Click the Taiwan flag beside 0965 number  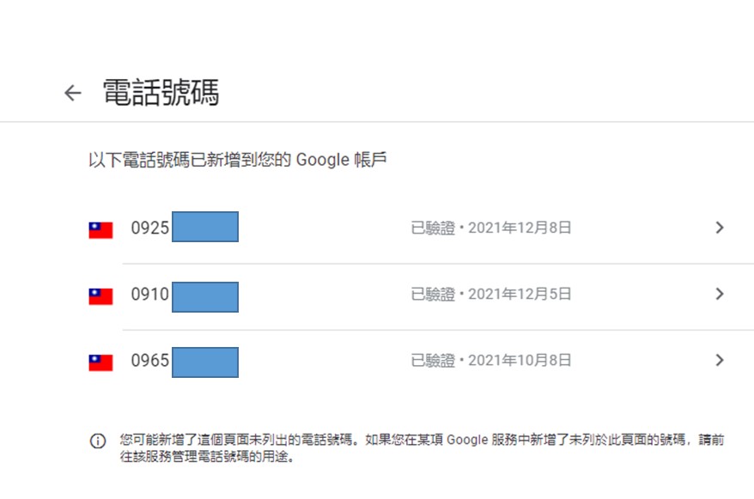tap(100, 363)
